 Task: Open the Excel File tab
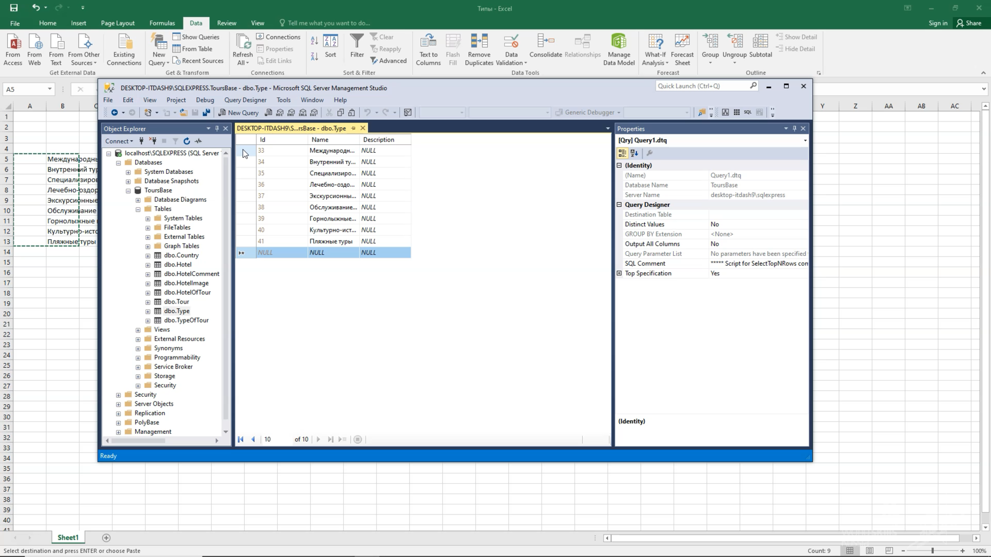[15, 23]
